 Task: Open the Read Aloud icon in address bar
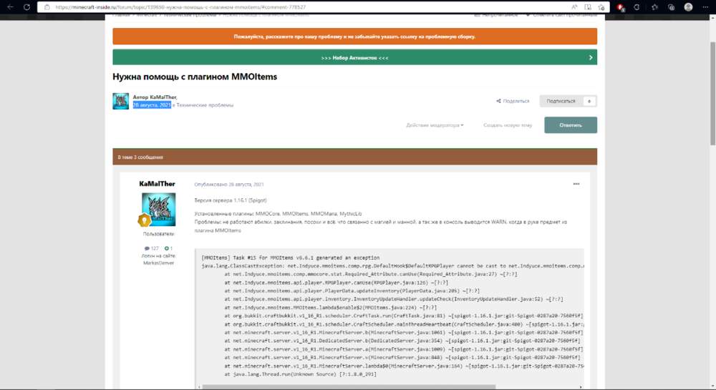point(574,7)
